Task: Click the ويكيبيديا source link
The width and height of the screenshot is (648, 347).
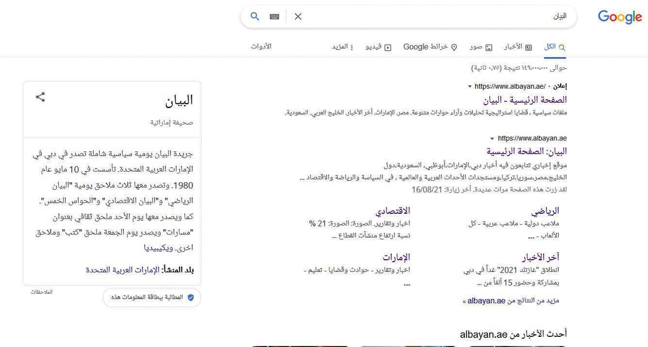Action: tap(158, 248)
